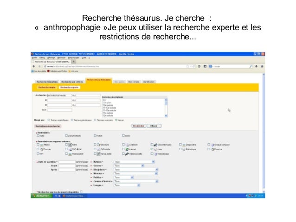
Task: Select the Aucun radio button
Action: click(x=116, y=120)
